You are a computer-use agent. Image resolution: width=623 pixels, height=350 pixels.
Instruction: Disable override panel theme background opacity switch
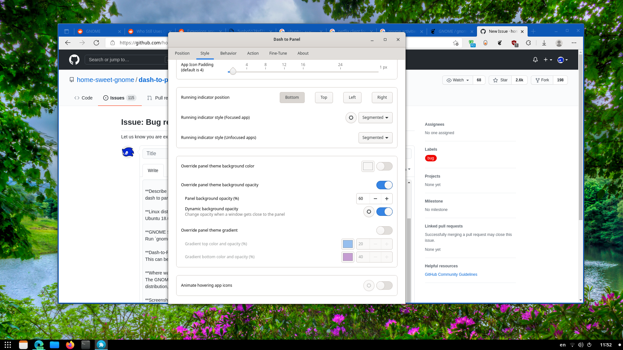385,185
